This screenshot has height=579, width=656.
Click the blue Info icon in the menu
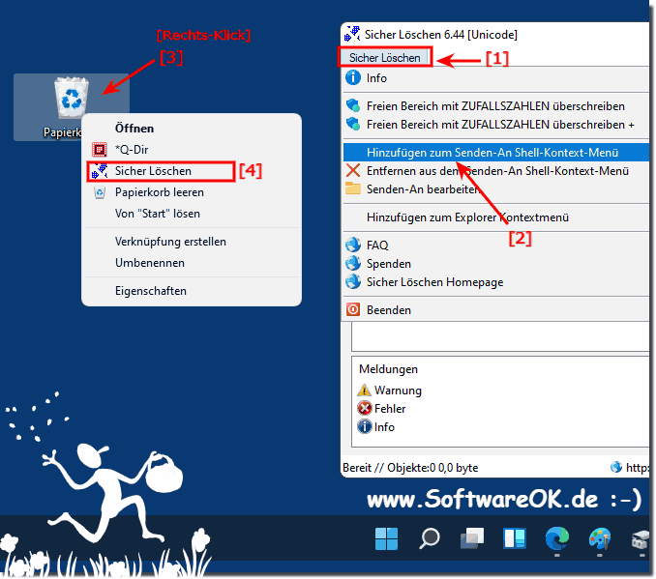pyautogui.click(x=353, y=77)
